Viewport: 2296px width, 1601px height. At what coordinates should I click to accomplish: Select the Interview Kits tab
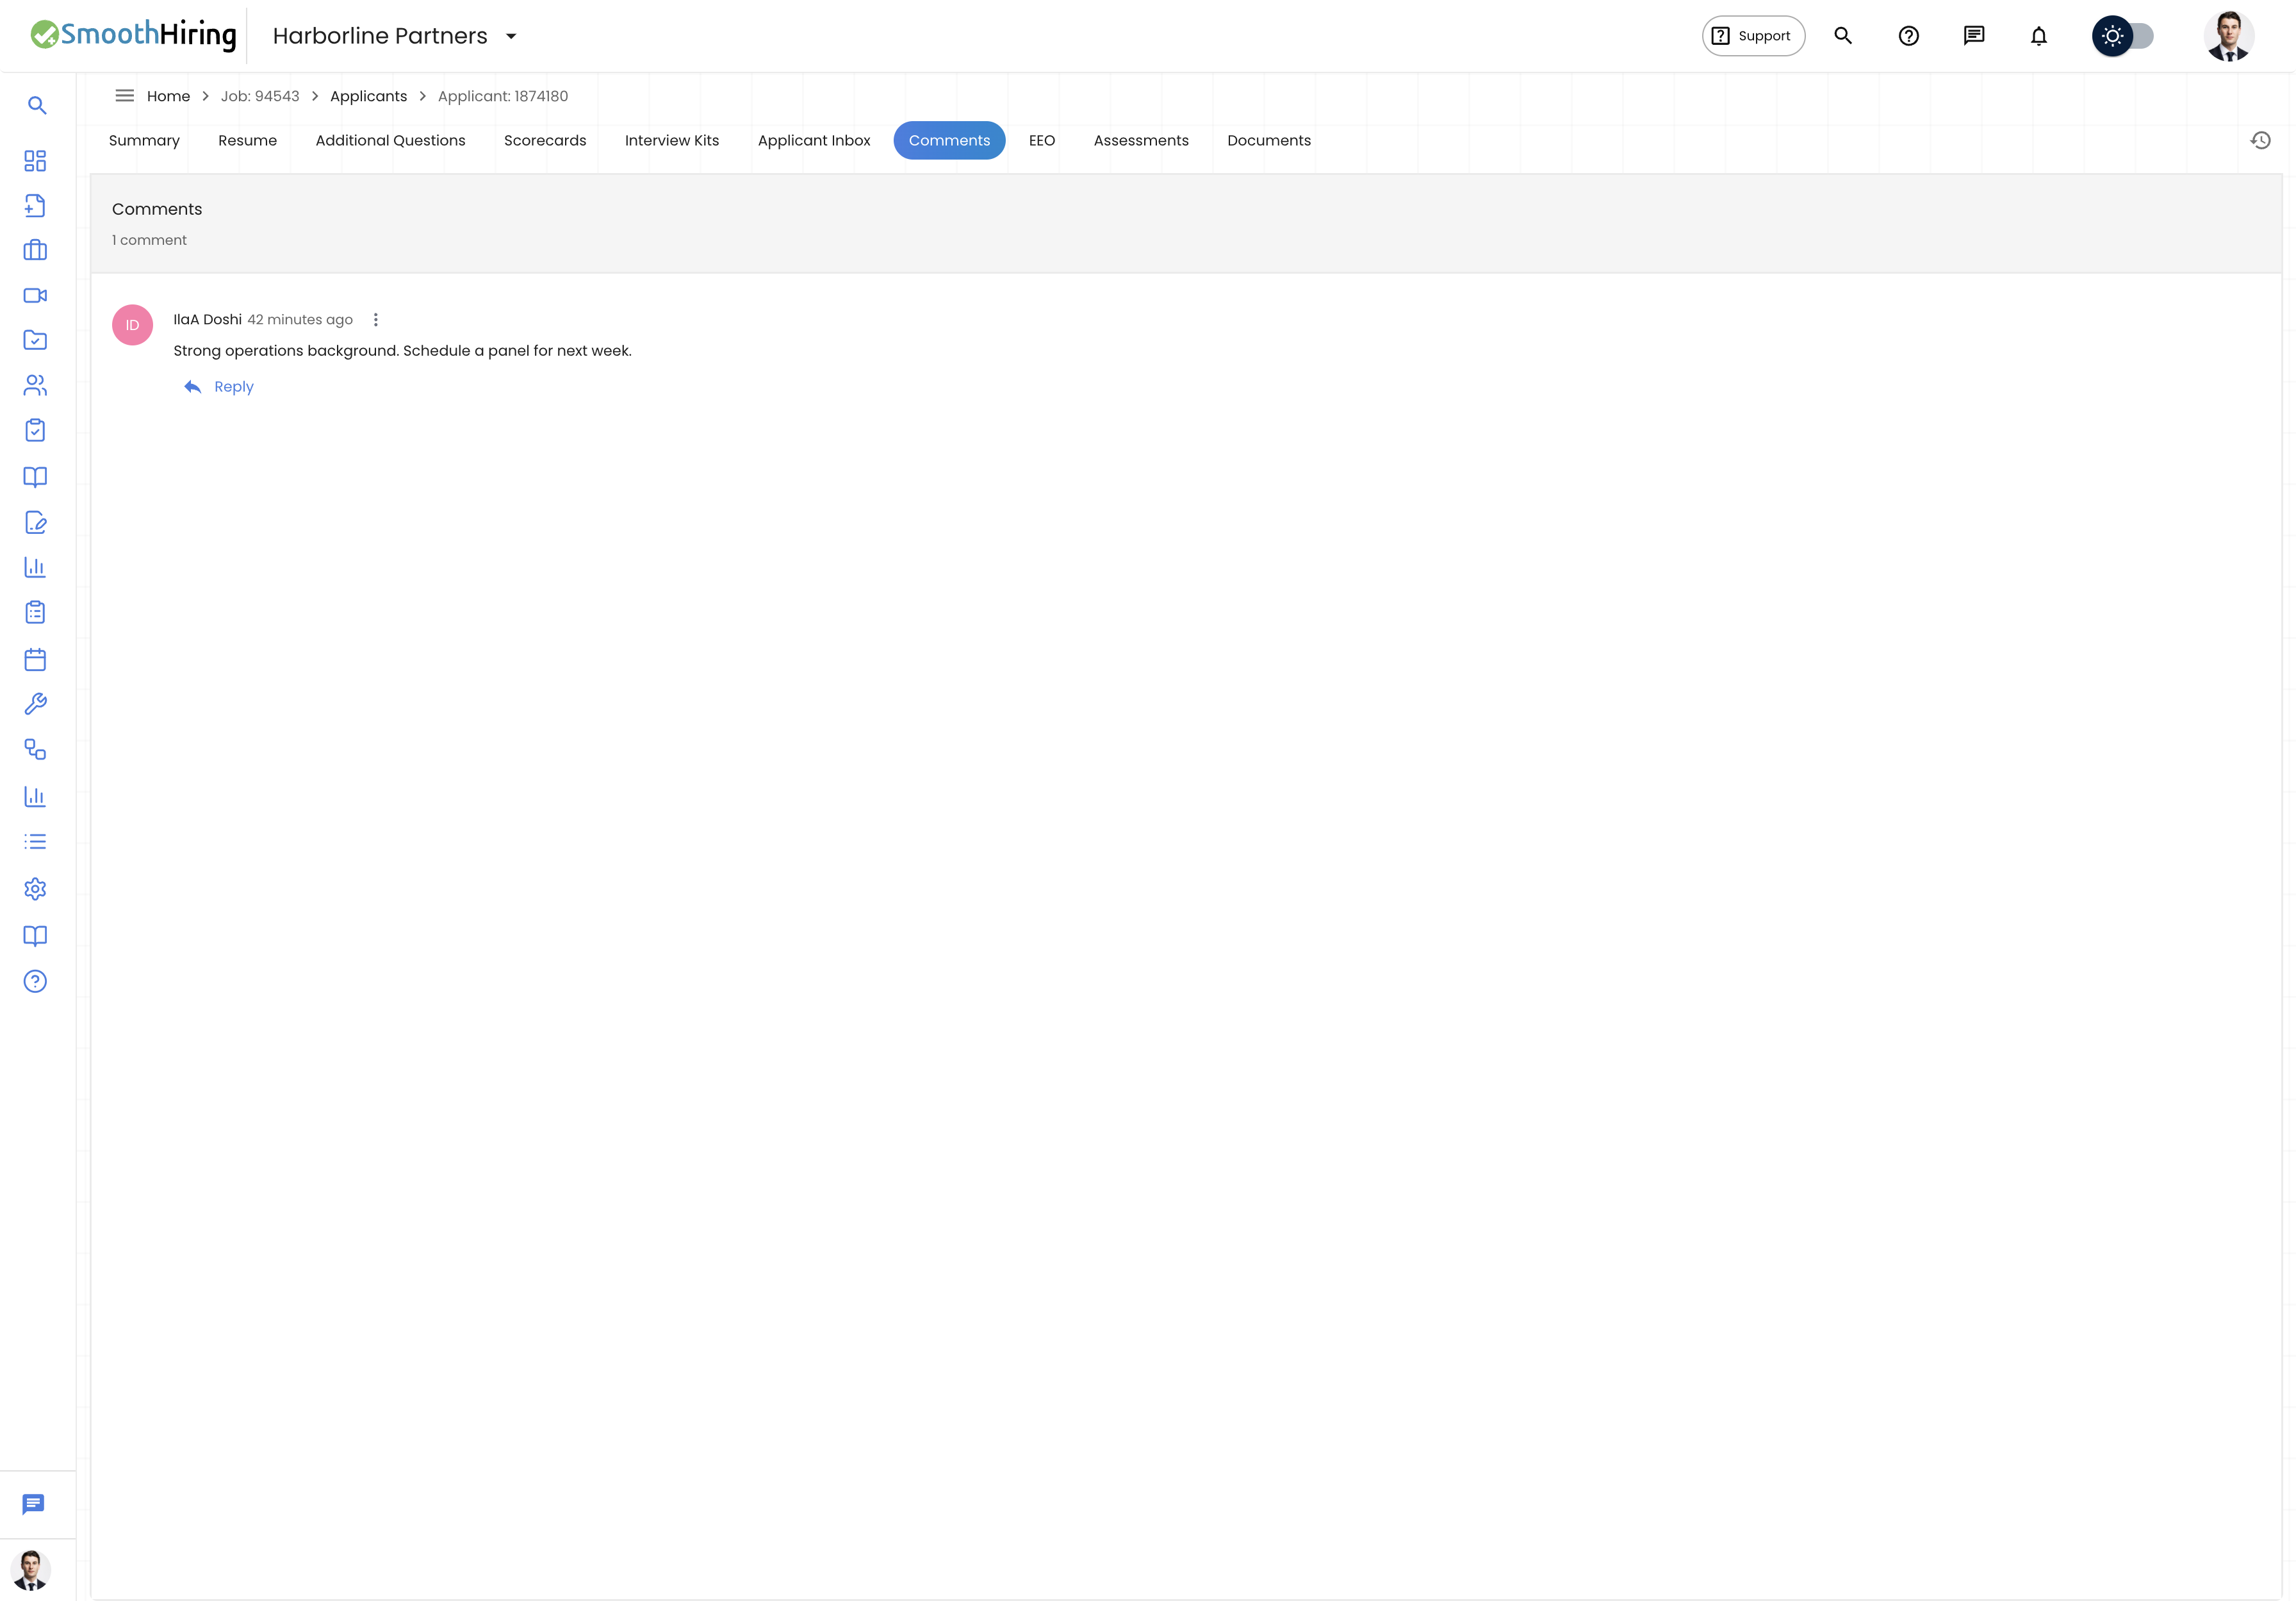[x=672, y=140]
